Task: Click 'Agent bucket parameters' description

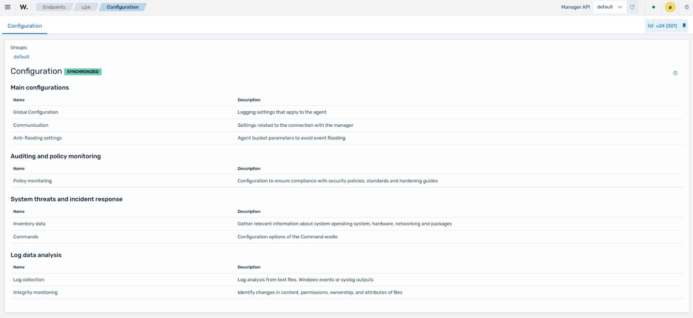Action: click(291, 138)
